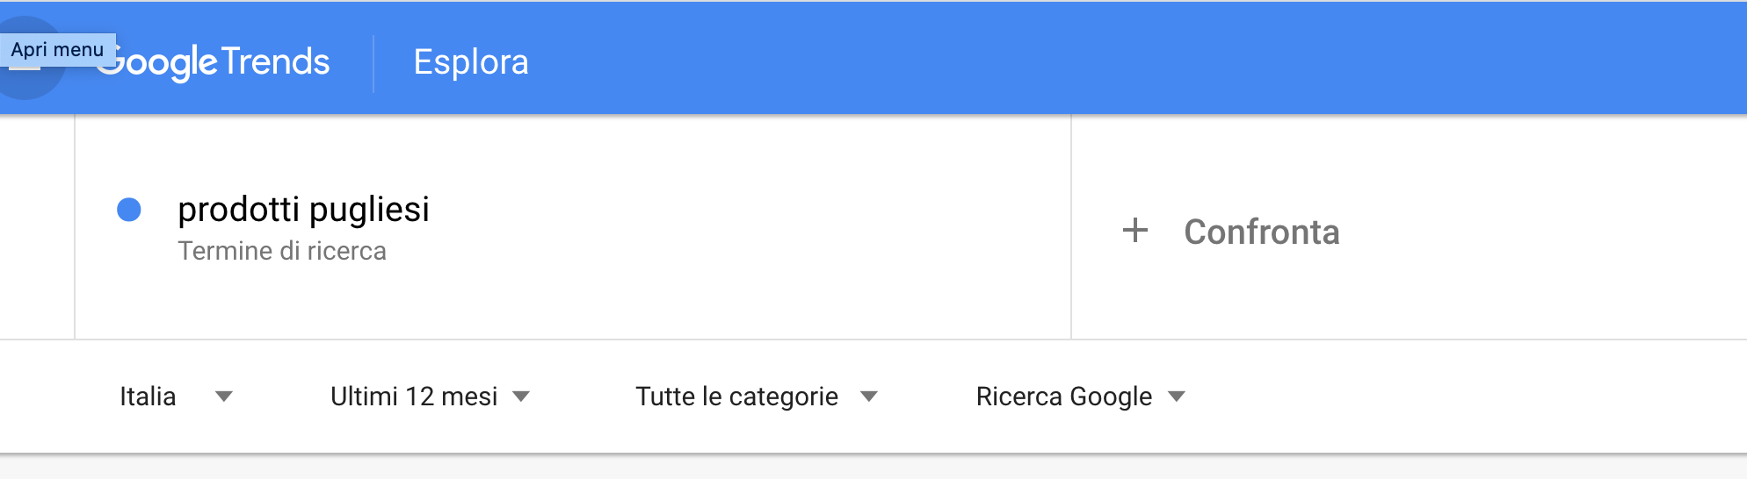
Task: Click the arrow beside Tutte le categorie
Action: pyautogui.click(x=869, y=397)
